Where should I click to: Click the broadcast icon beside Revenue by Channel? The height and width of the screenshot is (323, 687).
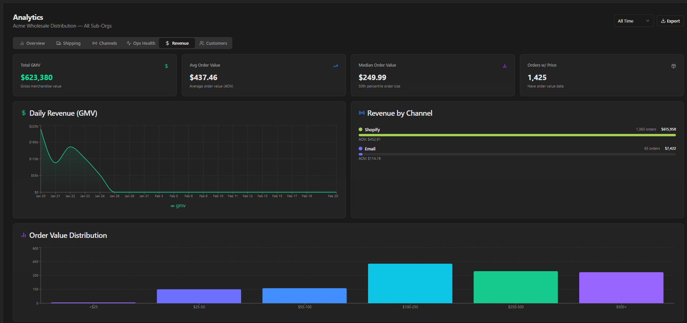pos(362,113)
